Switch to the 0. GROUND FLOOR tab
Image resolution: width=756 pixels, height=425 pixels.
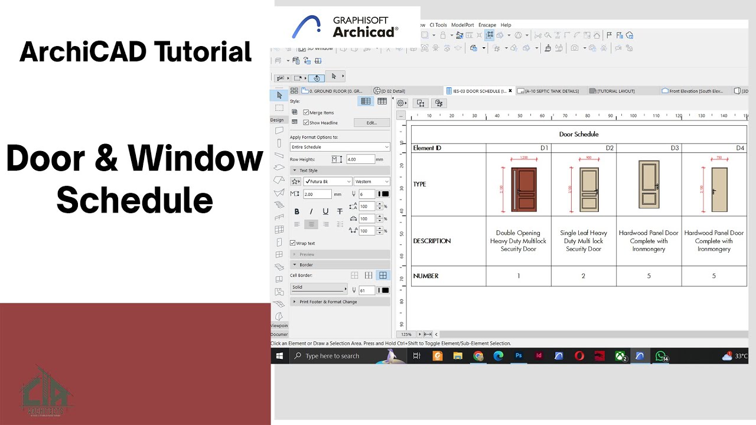335,91
